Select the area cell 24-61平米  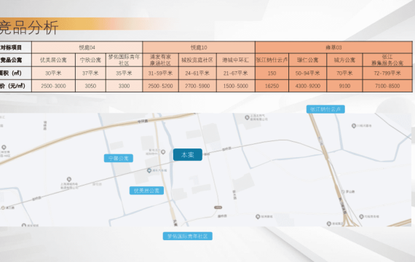coord(197,73)
